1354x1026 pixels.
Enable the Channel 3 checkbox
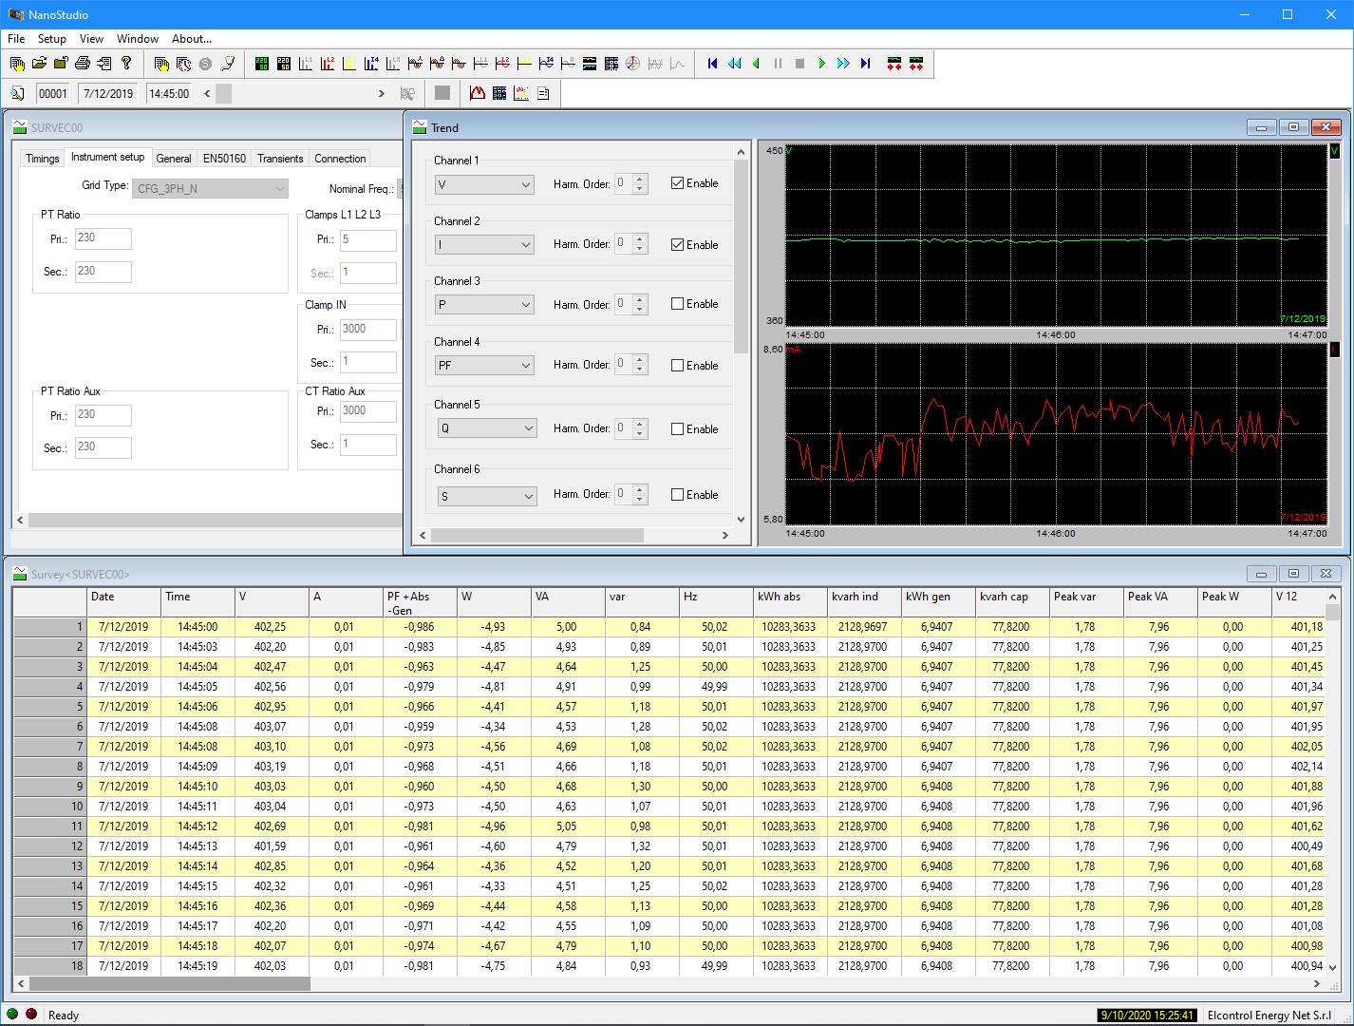click(x=677, y=304)
